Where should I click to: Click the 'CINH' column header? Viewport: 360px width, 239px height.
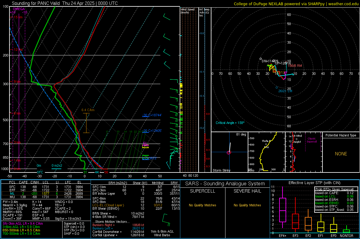tap(35, 182)
